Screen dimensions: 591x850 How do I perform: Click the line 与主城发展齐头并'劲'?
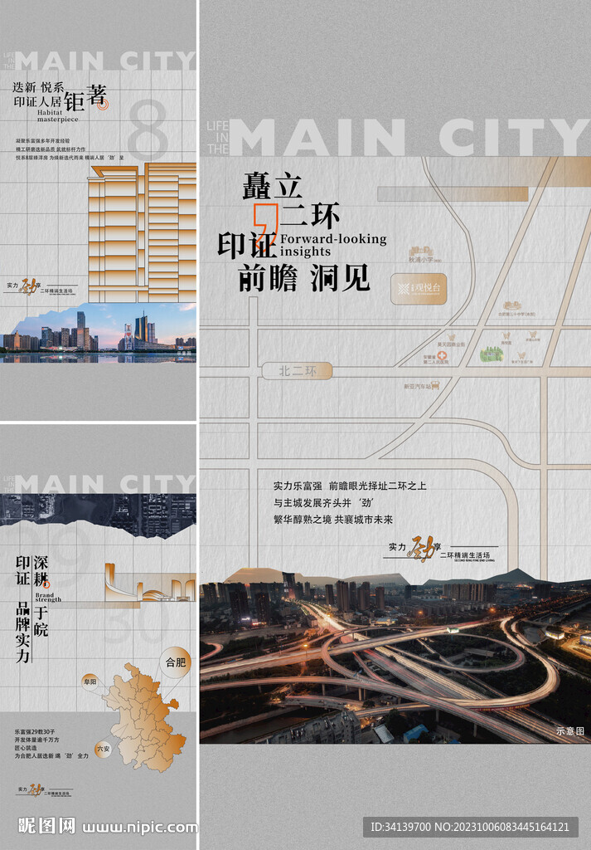point(323,502)
